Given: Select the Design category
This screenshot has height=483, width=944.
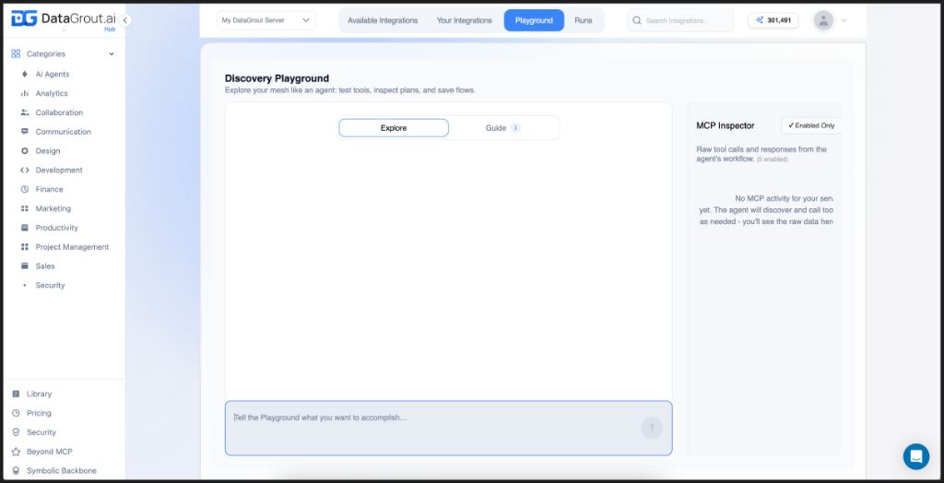Looking at the screenshot, I should click(48, 151).
